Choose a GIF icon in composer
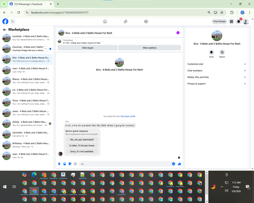254x203 pixels. (x=75, y=164)
